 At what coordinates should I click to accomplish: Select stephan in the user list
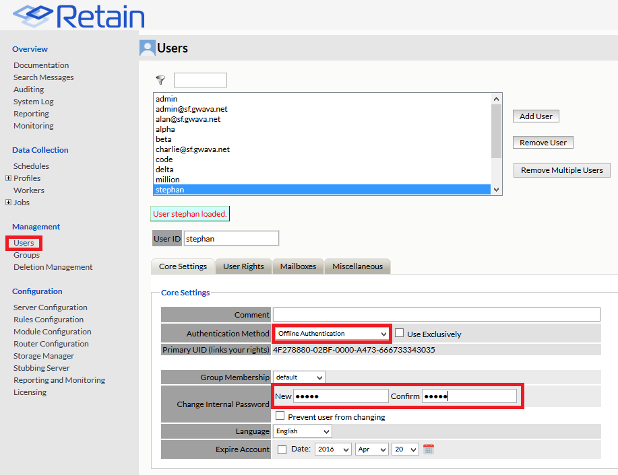click(322, 190)
